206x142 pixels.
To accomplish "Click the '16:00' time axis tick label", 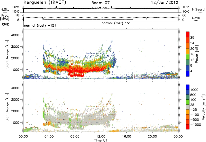I will [126, 137].
